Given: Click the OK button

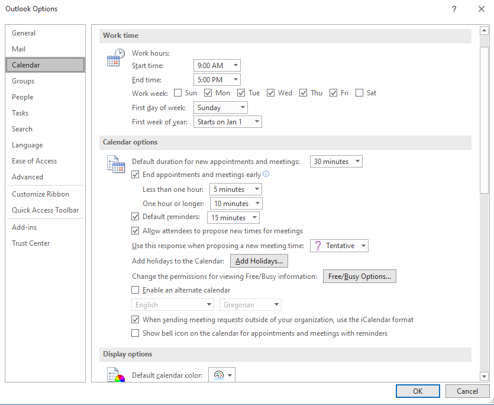Looking at the screenshot, I should pyautogui.click(x=418, y=391).
